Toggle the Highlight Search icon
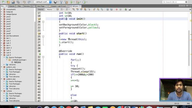192x108 pixels. pos(85,9)
